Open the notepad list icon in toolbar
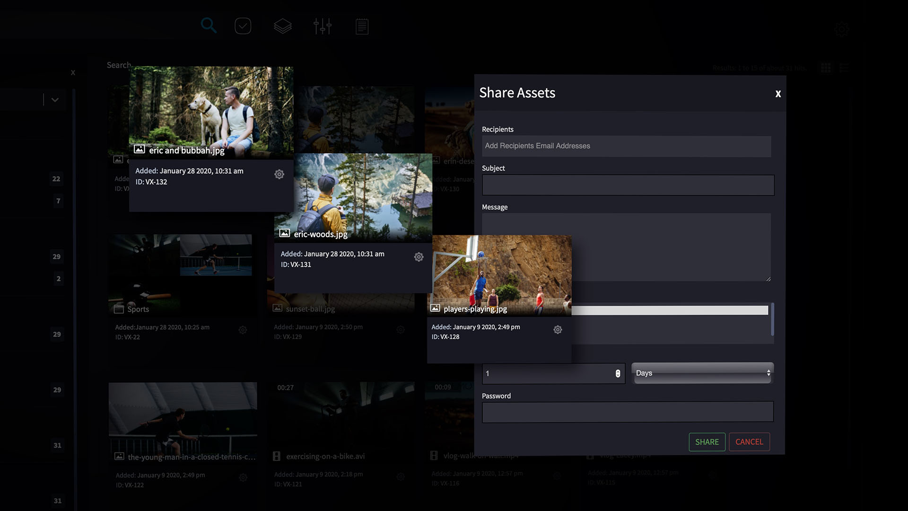The height and width of the screenshot is (511, 908). coord(362,26)
